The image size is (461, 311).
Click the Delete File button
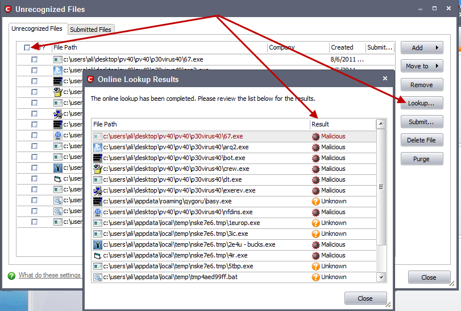click(x=422, y=140)
